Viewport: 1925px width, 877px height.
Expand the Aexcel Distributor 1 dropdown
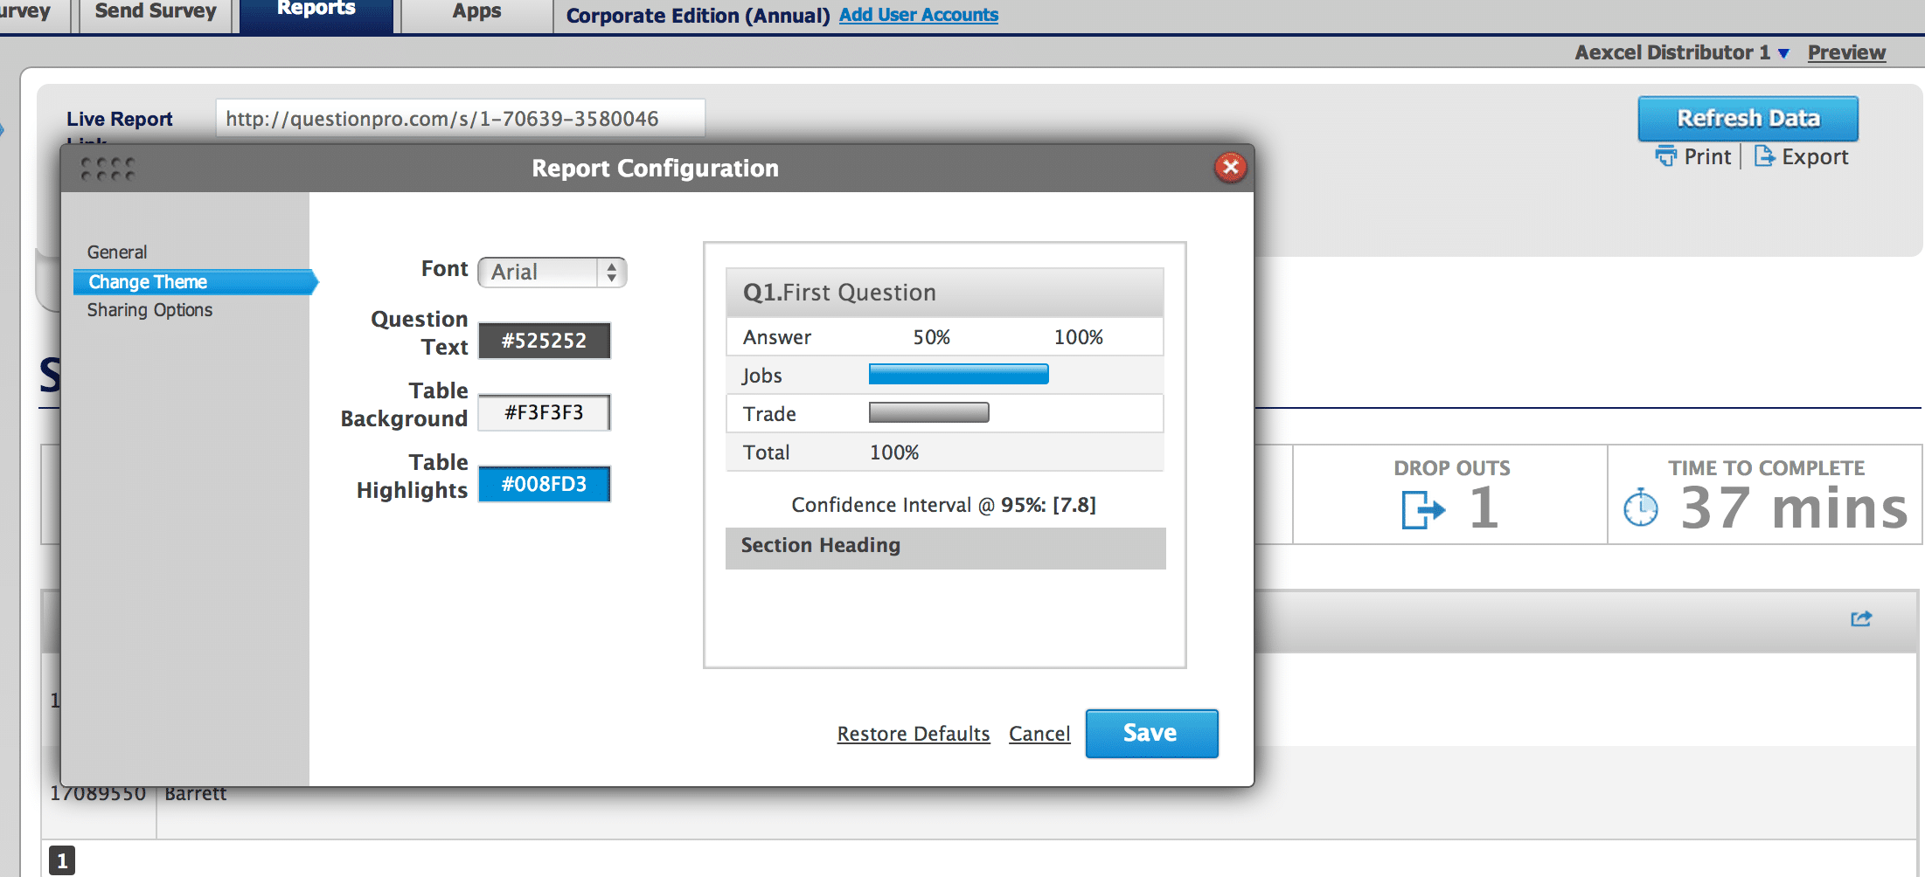coord(1783,53)
